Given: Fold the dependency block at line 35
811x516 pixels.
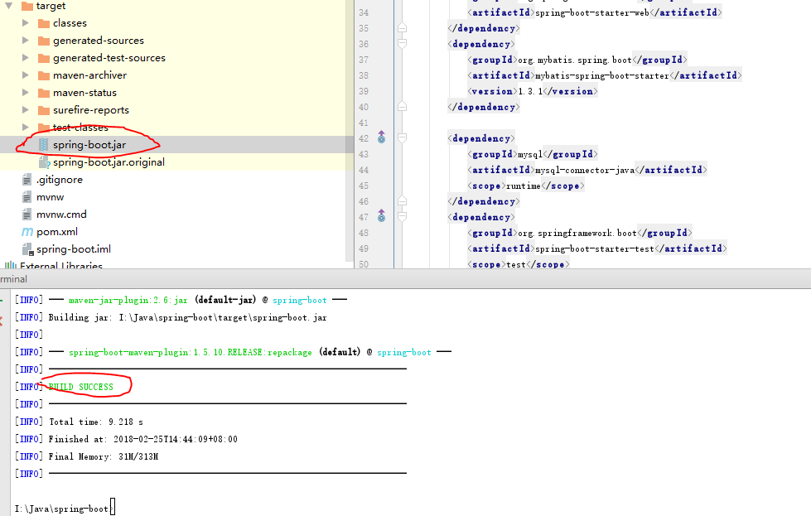Looking at the screenshot, I should tap(402, 28).
